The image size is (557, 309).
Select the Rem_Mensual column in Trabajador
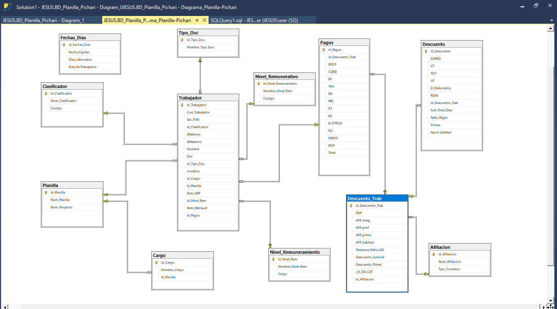(x=197, y=208)
